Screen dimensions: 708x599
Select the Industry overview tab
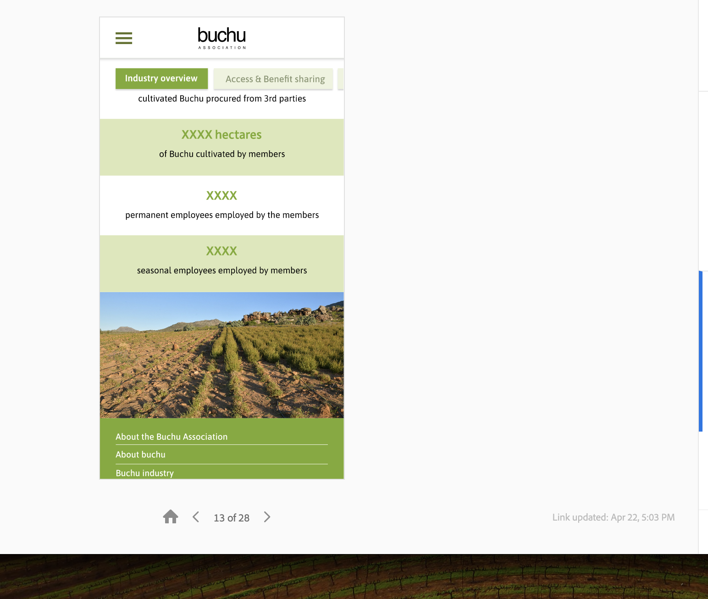pyautogui.click(x=161, y=78)
